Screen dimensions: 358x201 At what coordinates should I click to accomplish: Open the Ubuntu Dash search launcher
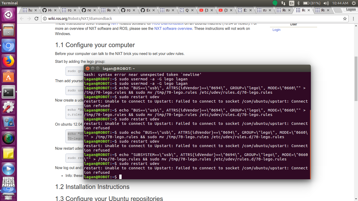9,14
